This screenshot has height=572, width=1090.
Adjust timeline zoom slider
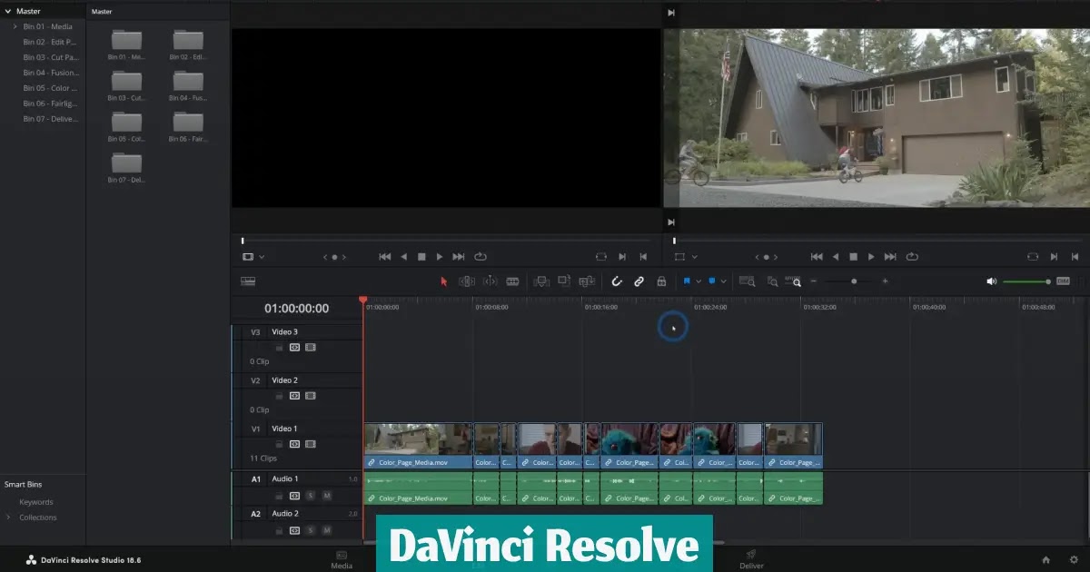tap(854, 281)
